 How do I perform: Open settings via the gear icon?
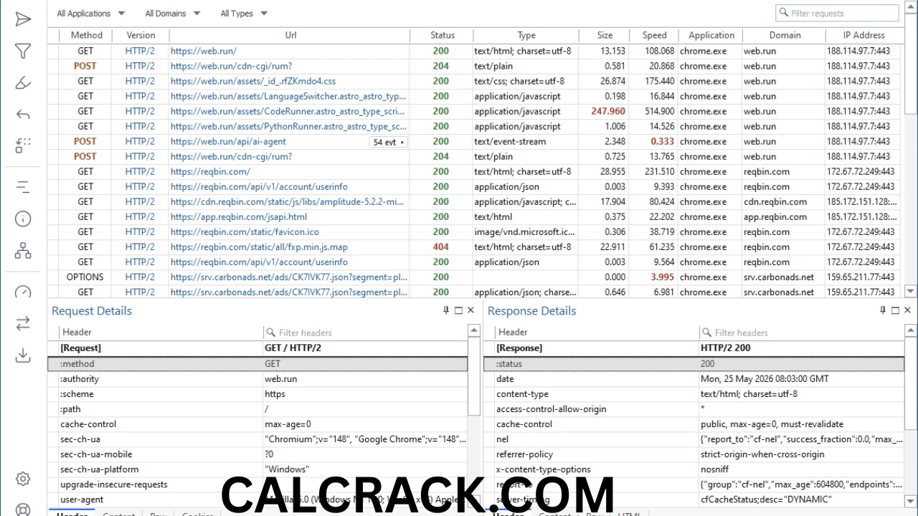23,479
